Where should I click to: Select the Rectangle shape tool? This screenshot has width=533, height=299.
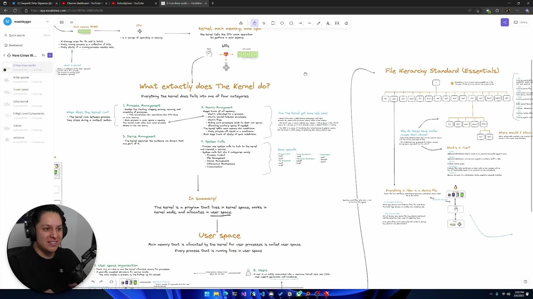coord(273,23)
